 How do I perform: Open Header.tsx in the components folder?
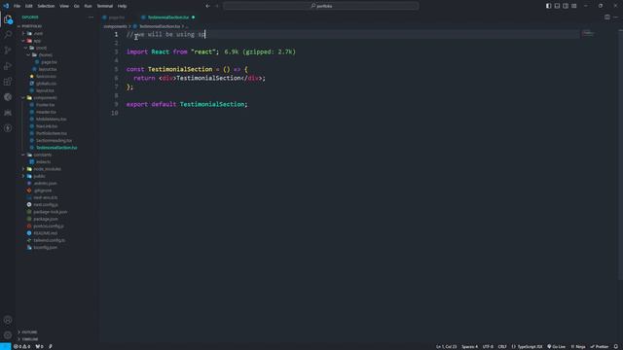(x=46, y=112)
